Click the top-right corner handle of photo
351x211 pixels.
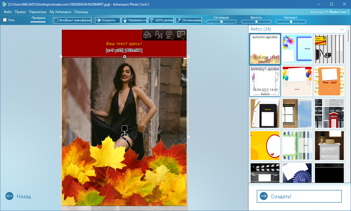tap(189, 57)
